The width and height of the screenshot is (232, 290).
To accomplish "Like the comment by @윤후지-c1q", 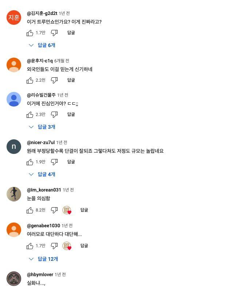I will [30, 80].
